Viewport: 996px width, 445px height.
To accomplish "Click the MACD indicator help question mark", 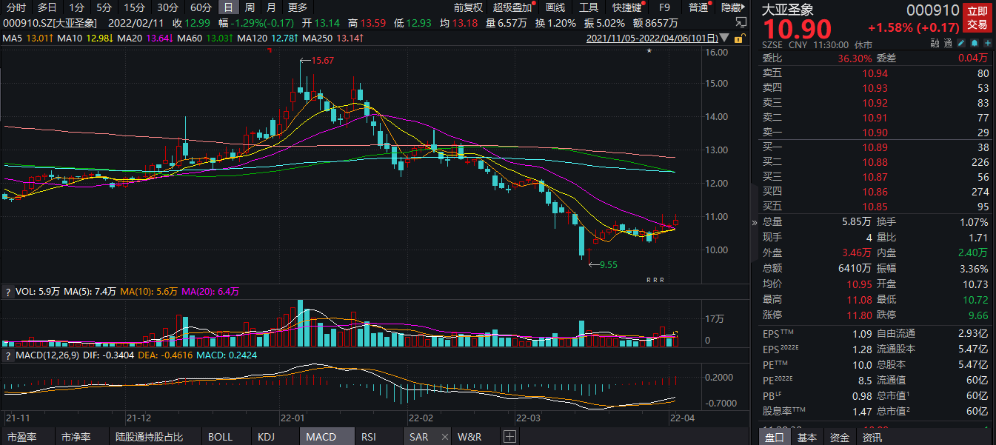I will 8,357.
